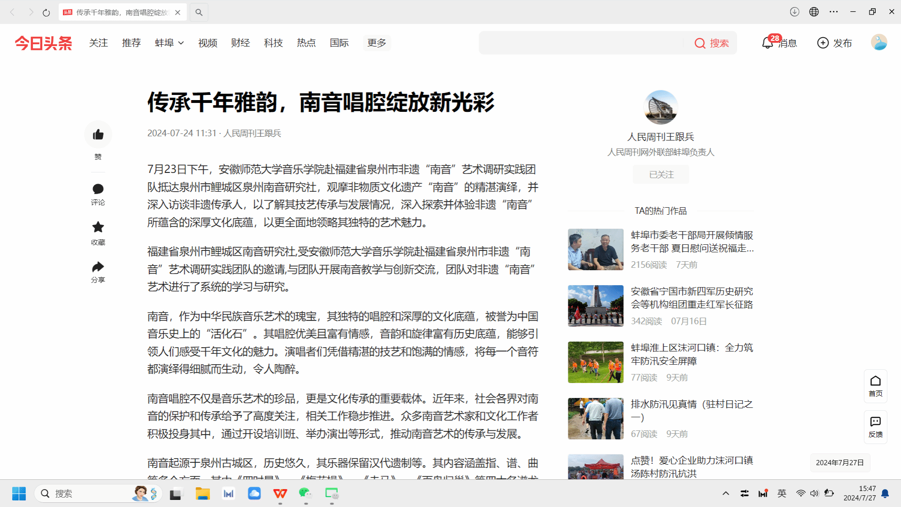Open notifications bell with 28 badge
The height and width of the screenshot is (507, 901).
coord(767,43)
